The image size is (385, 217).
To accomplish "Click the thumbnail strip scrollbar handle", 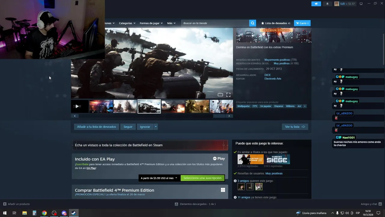I will tap(219, 116).
